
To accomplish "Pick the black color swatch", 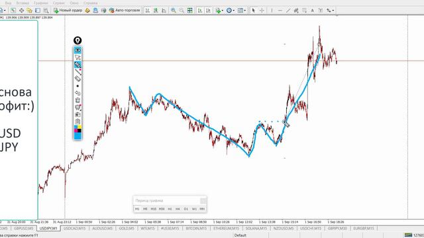I will [x=79, y=131].
